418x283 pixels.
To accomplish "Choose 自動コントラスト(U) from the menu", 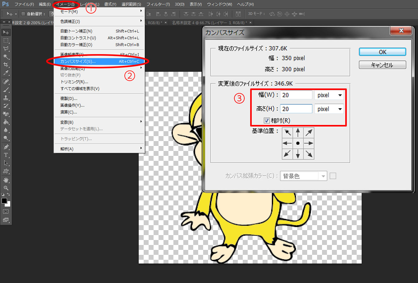I will [x=99, y=38].
